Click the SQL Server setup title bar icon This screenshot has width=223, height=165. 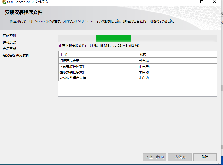[x=4, y=2]
